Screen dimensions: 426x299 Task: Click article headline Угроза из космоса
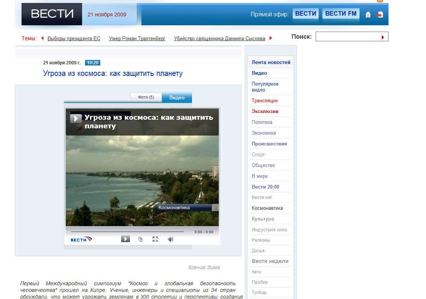(113, 74)
